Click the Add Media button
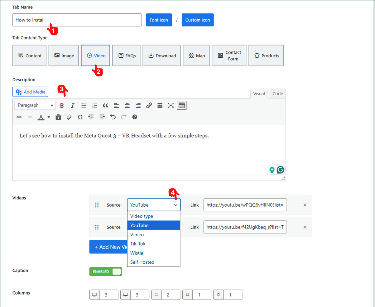The image size is (375, 307). (x=31, y=92)
